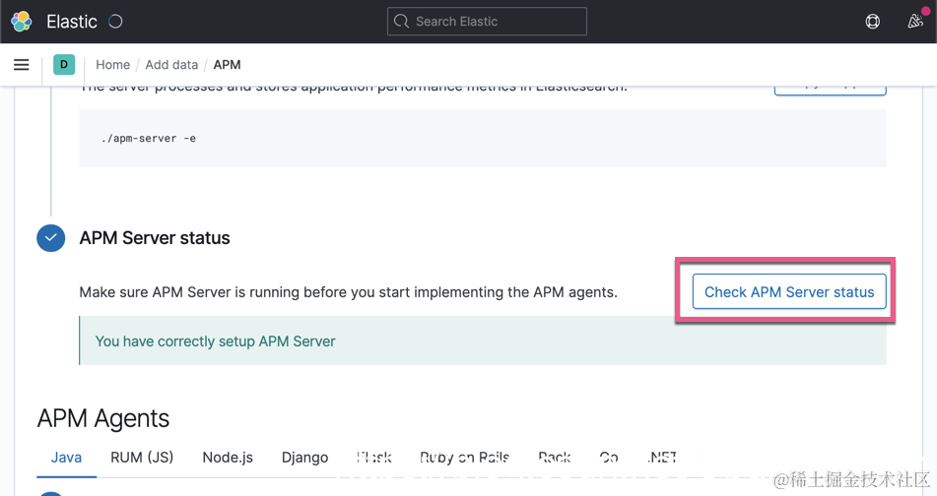Open the newsfeed celebration icon
The image size is (937, 496).
pos(915,22)
